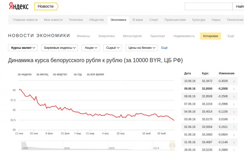Screen dimensions: 244x158
Task: Click the Дата column header
Action: [x=188, y=73]
